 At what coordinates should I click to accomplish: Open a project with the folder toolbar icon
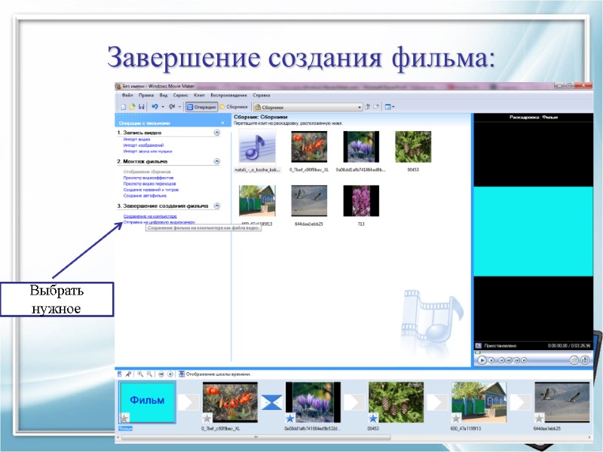click(133, 107)
